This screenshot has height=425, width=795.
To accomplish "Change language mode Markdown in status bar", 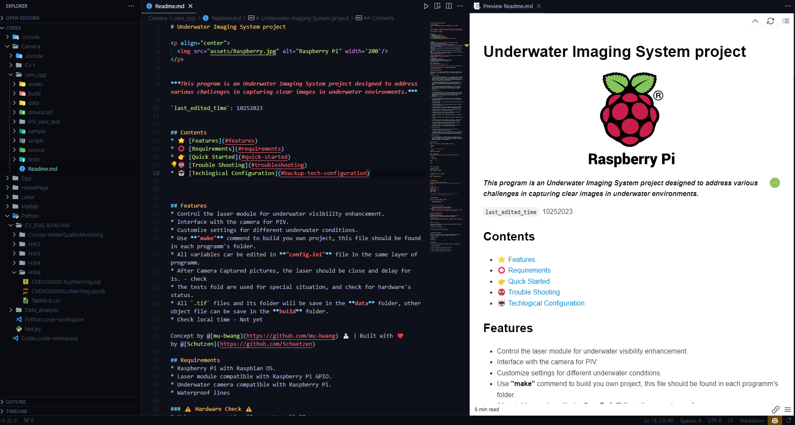I will 752,421.
